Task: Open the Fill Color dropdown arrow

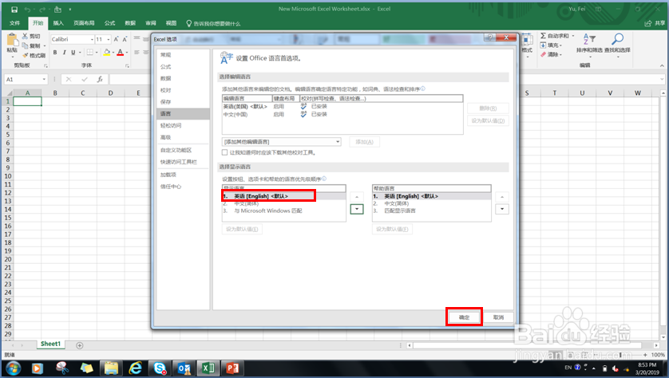Action: [x=113, y=53]
